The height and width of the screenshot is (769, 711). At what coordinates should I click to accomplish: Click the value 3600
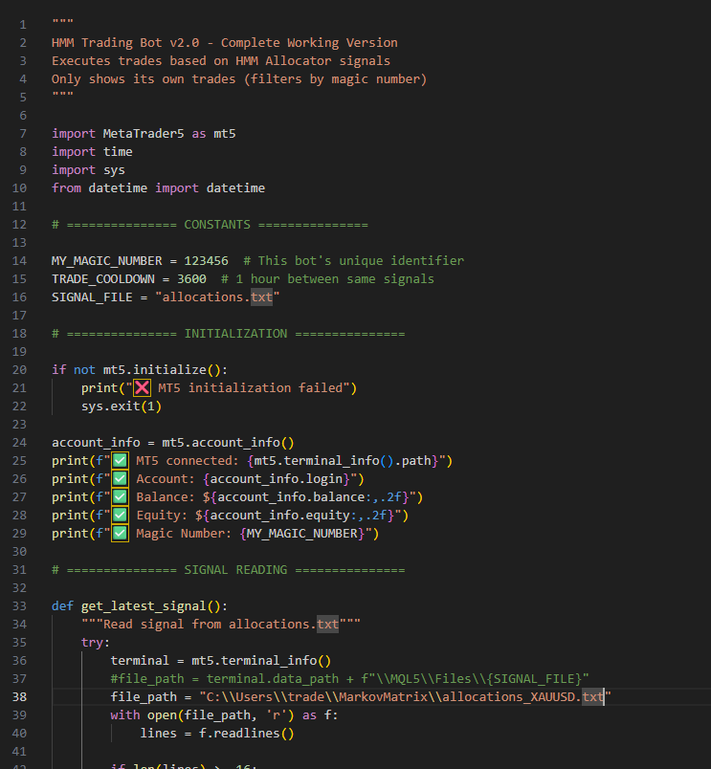[x=191, y=279]
